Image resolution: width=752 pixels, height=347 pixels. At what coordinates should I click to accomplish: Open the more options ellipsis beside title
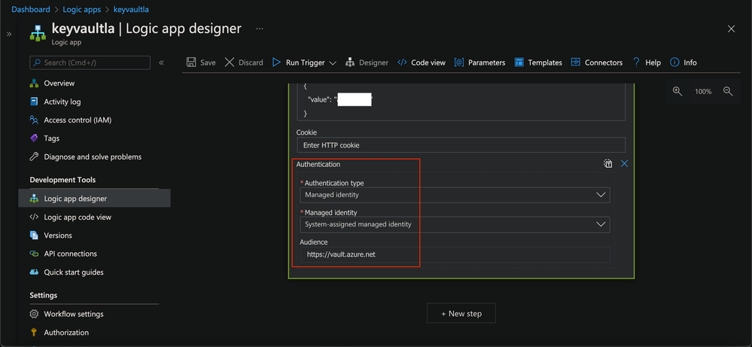pyautogui.click(x=260, y=29)
